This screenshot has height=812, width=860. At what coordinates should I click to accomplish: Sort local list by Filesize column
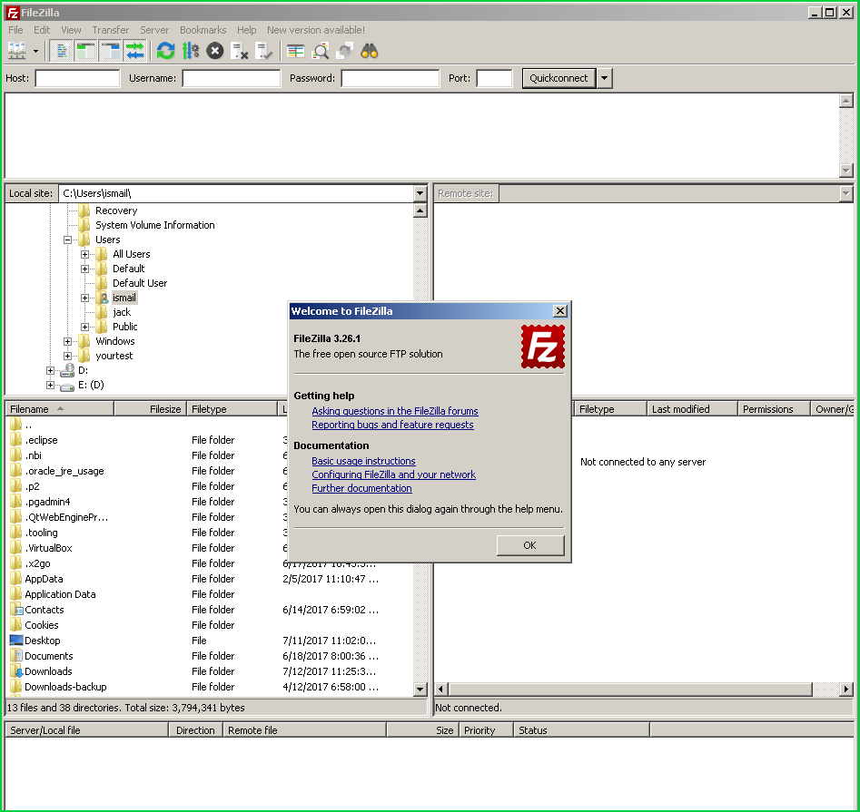point(150,409)
